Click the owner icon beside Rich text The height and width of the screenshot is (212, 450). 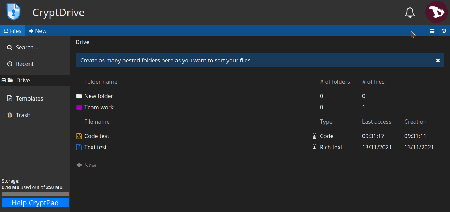pos(314,147)
